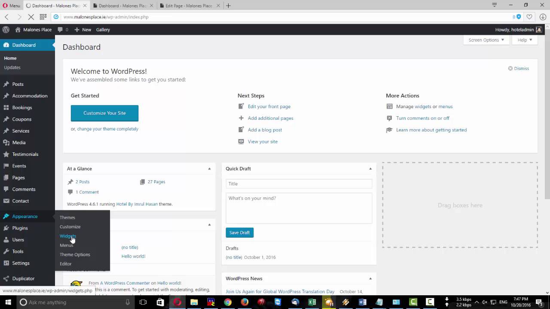The height and width of the screenshot is (309, 550).
Task: Click the Tools wrench icon
Action: [x=6, y=251]
